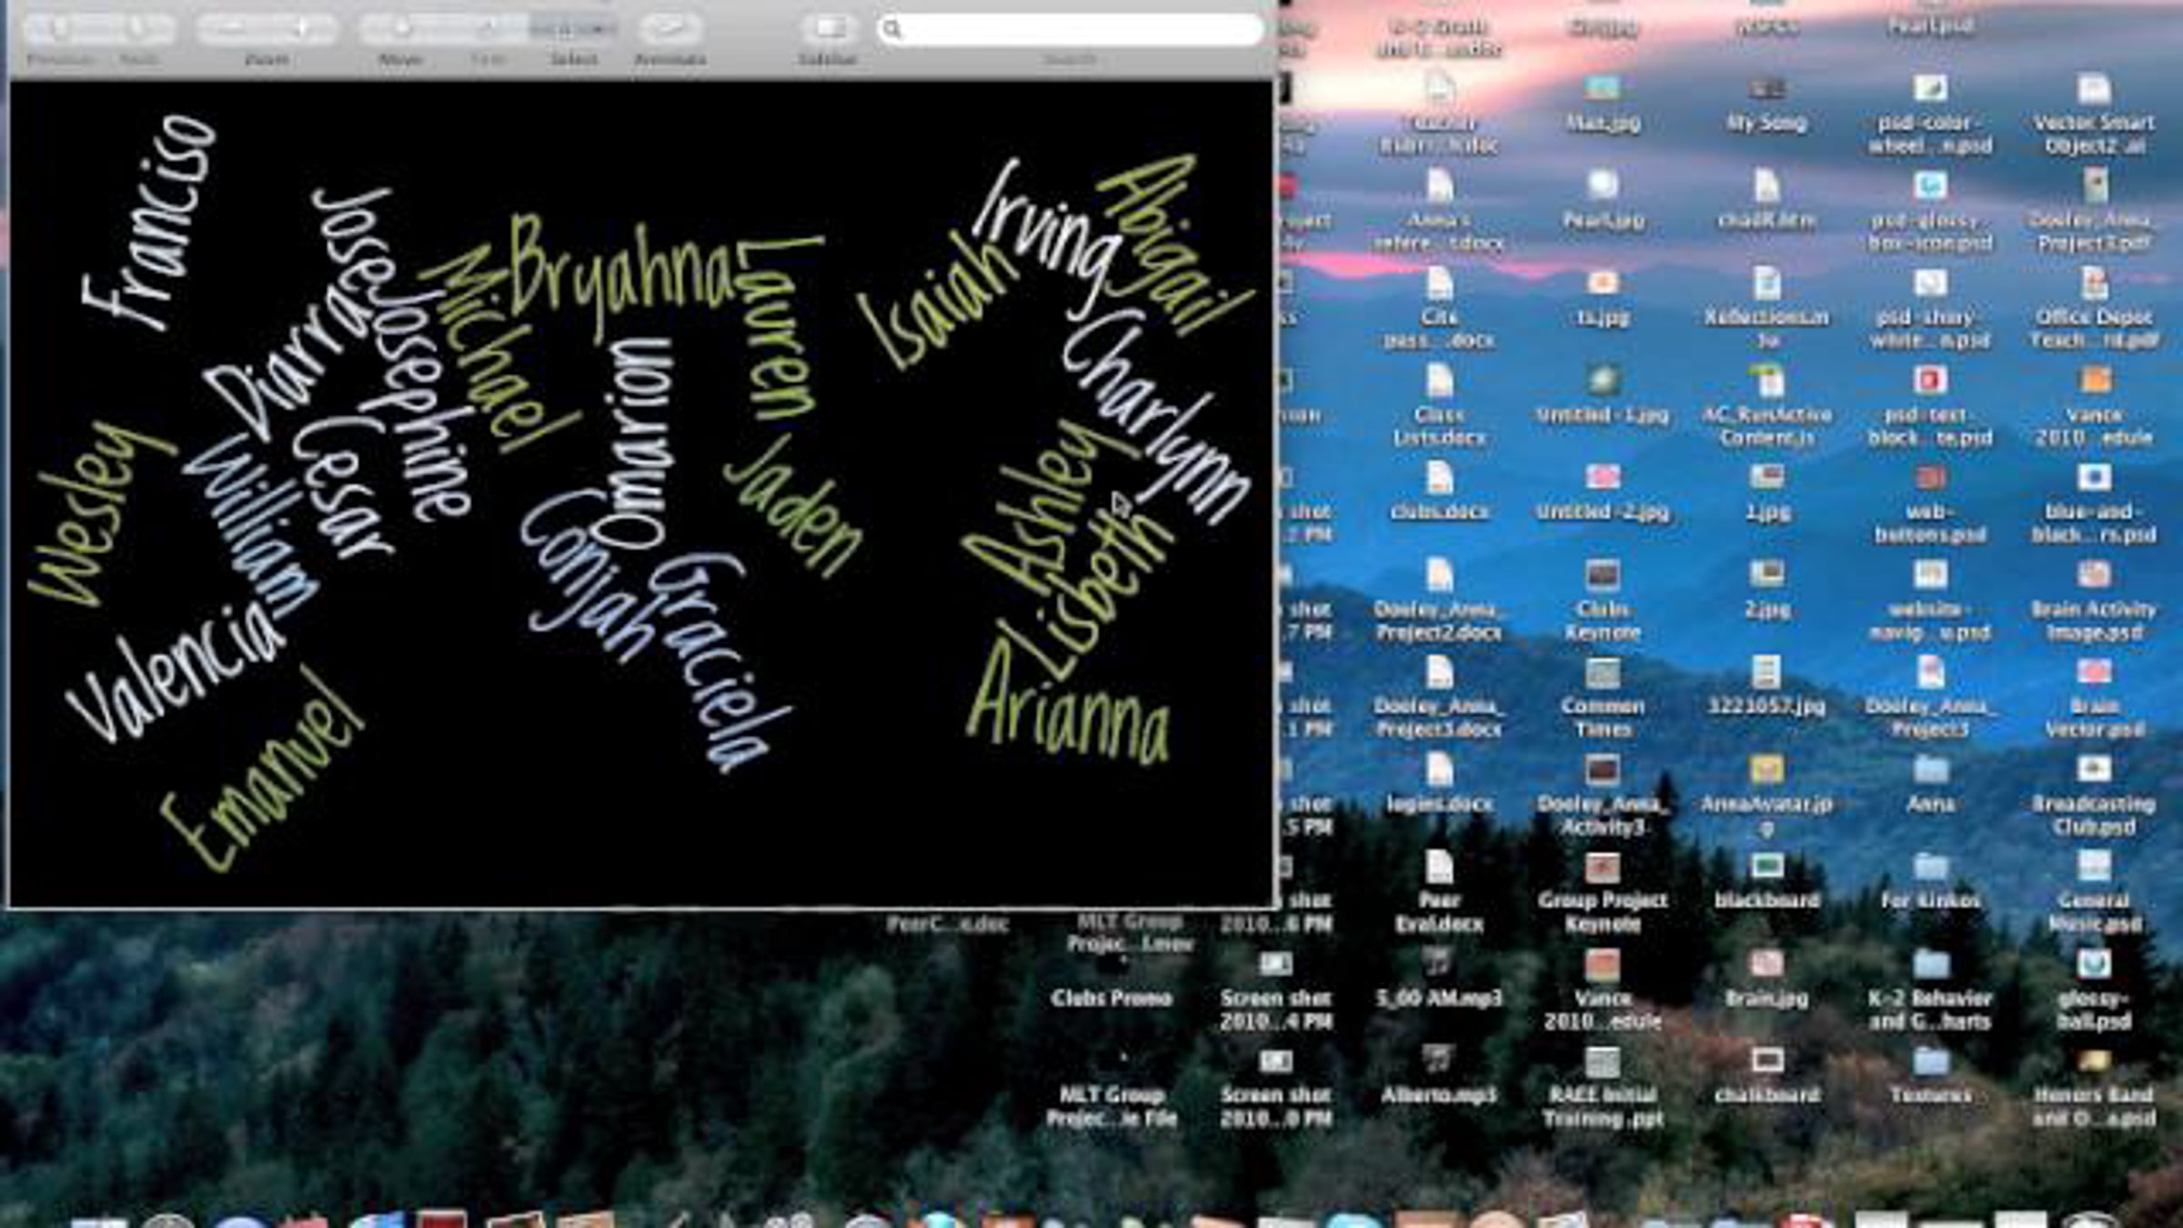The height and width of the screenshot is (1228, 2183).
Task: Click the K-2 Behavior folder icon
Action: click(1930, 965)
